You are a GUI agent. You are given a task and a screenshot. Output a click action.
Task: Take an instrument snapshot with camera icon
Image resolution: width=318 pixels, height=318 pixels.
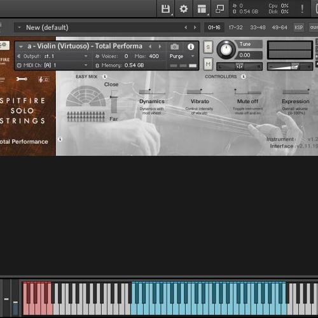click(174, 46)
